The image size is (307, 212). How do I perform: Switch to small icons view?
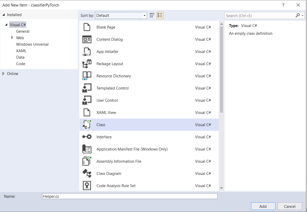[x=160, y=15]
